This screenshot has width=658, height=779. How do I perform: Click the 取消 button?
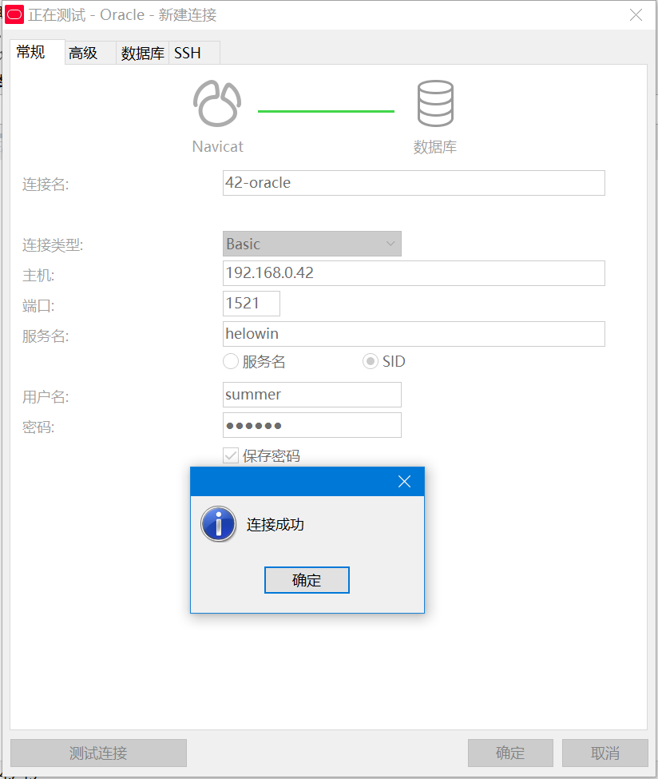pyautogui.click(x=604, y=753)
